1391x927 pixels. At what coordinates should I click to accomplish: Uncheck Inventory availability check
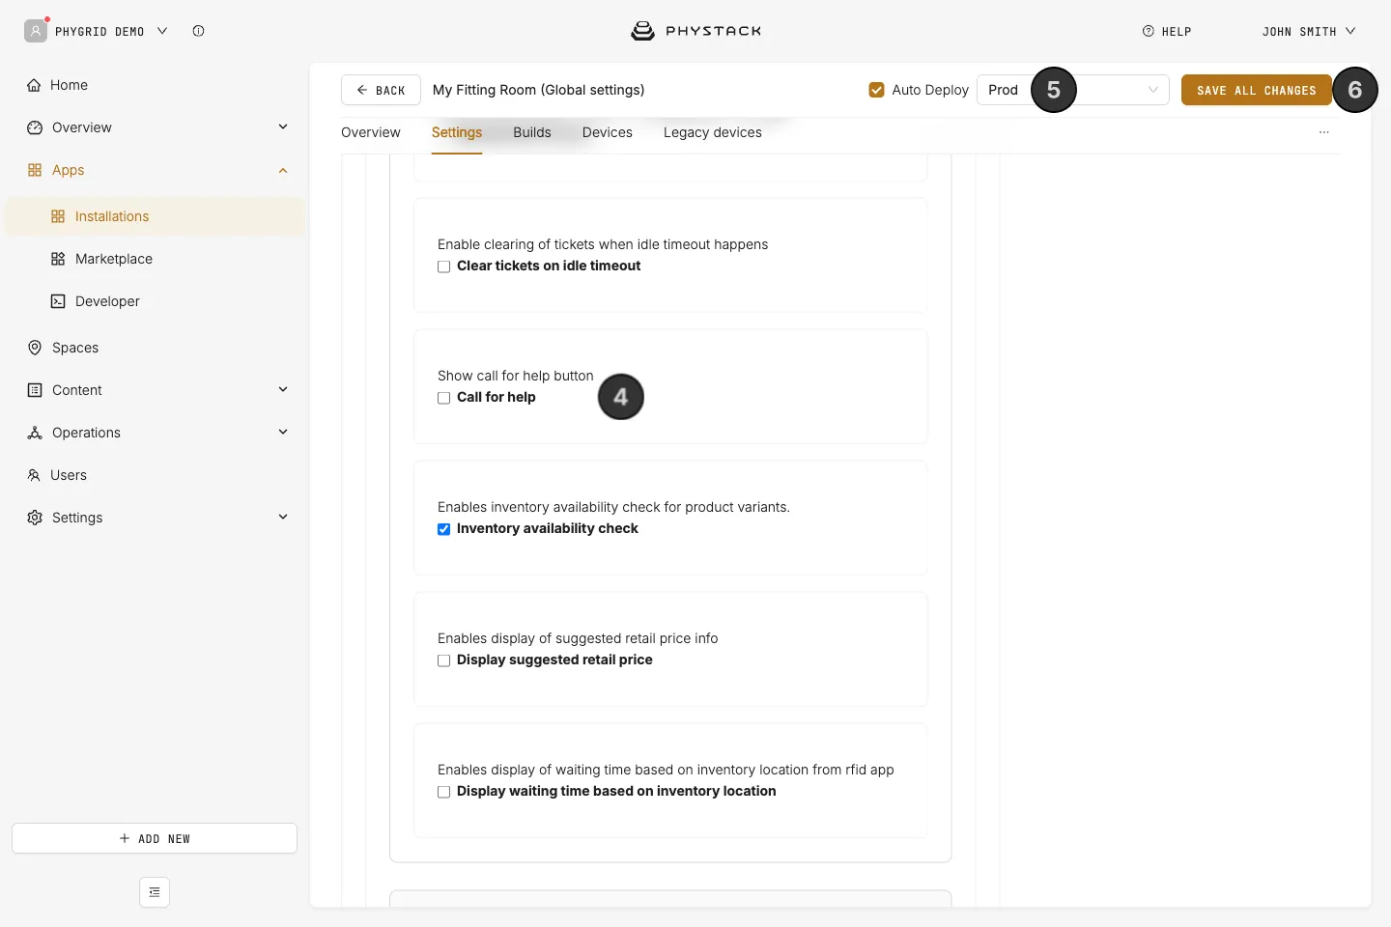(444, 529)
